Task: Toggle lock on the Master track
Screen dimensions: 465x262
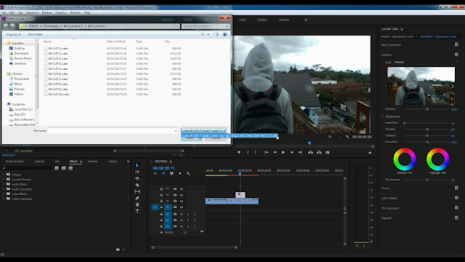Action: (x=161, y=232)
